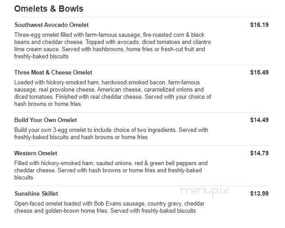Click the $15.49 price
Image resolution: width=285 pixels, height=228 pixels.
click(259, 73)
